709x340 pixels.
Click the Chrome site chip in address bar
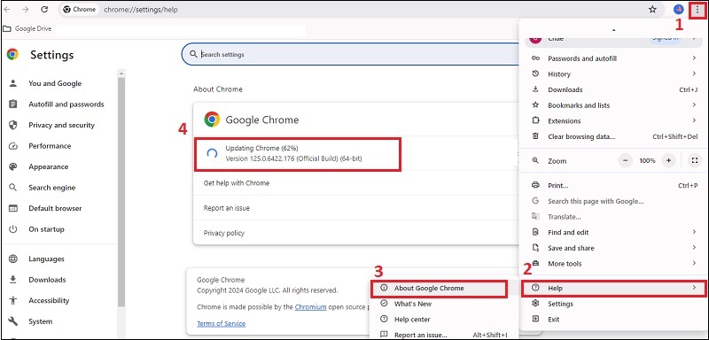click(x=80, y=10)
